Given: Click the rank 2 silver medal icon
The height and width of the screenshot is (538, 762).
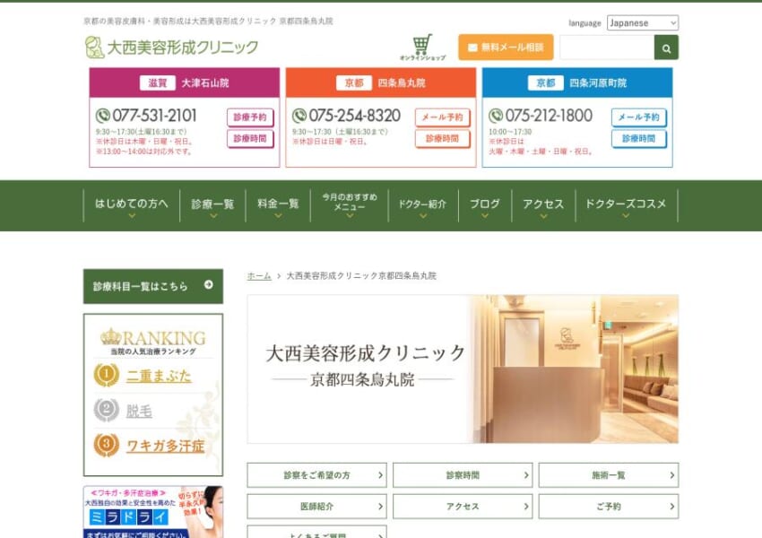Looking at the screenshot, I should (x=107, y=410).
